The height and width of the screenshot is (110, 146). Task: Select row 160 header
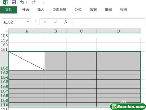tap(4, 45)
